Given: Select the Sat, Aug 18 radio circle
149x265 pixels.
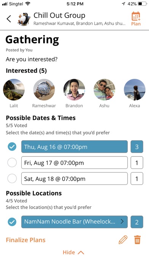Looking at the screenshot, I should (12, 179).
